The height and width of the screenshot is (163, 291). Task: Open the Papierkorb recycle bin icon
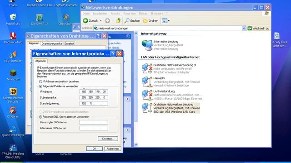(x=13, y=18)
